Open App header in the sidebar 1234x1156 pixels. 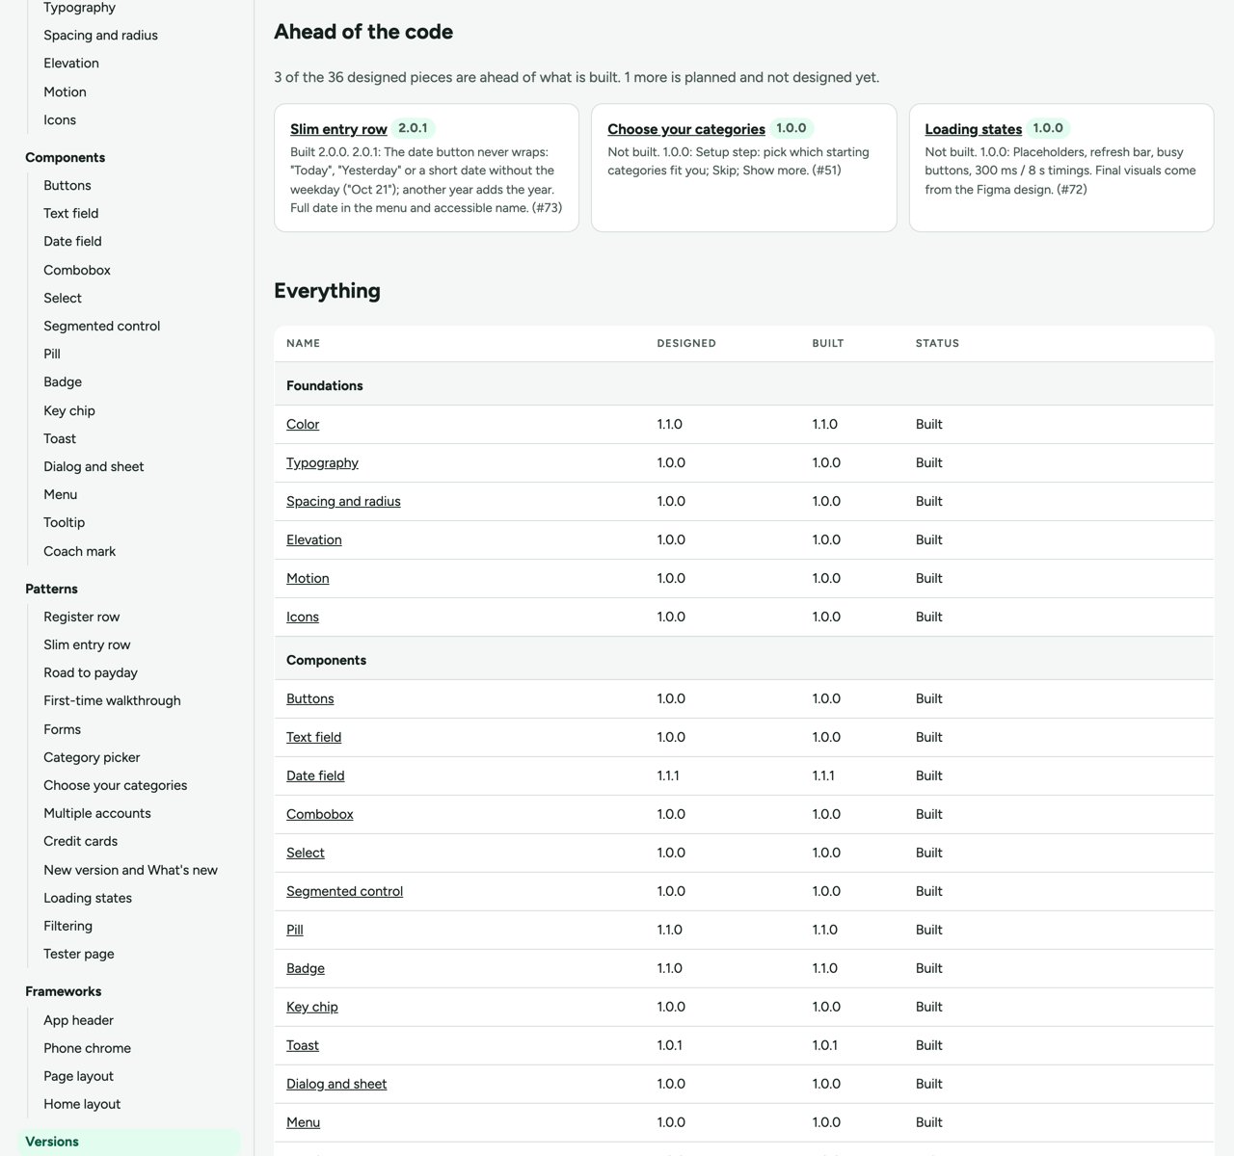(78, 1020)
